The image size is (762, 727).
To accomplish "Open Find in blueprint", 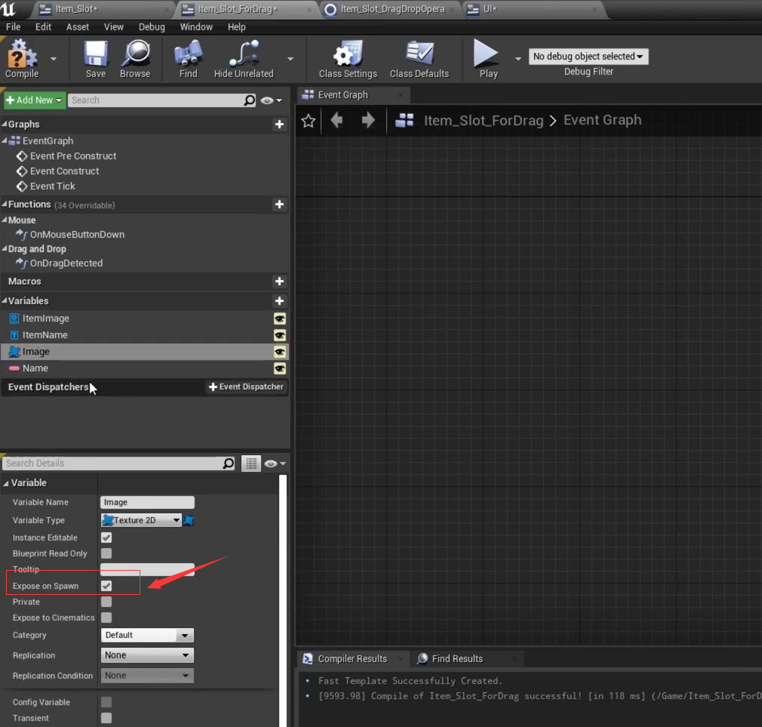I will pyautogui.click(x=188, y=59).
